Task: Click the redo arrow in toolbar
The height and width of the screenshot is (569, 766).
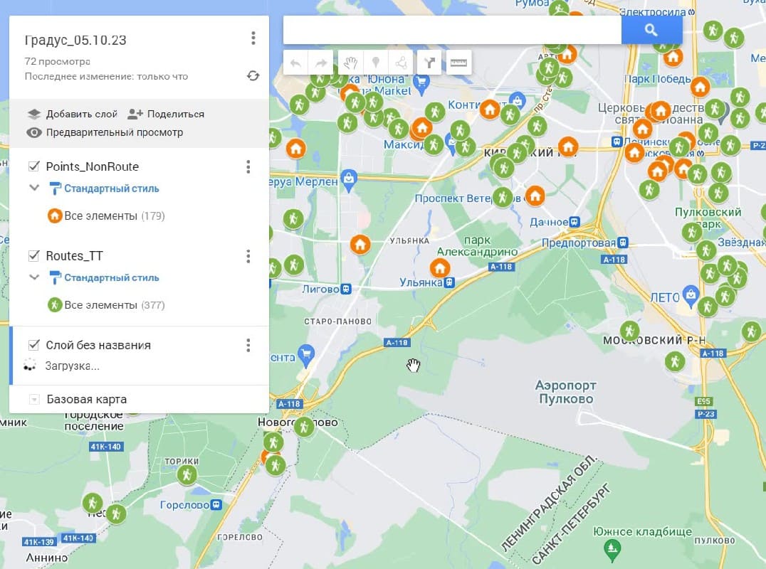Action: pos(321,63)
